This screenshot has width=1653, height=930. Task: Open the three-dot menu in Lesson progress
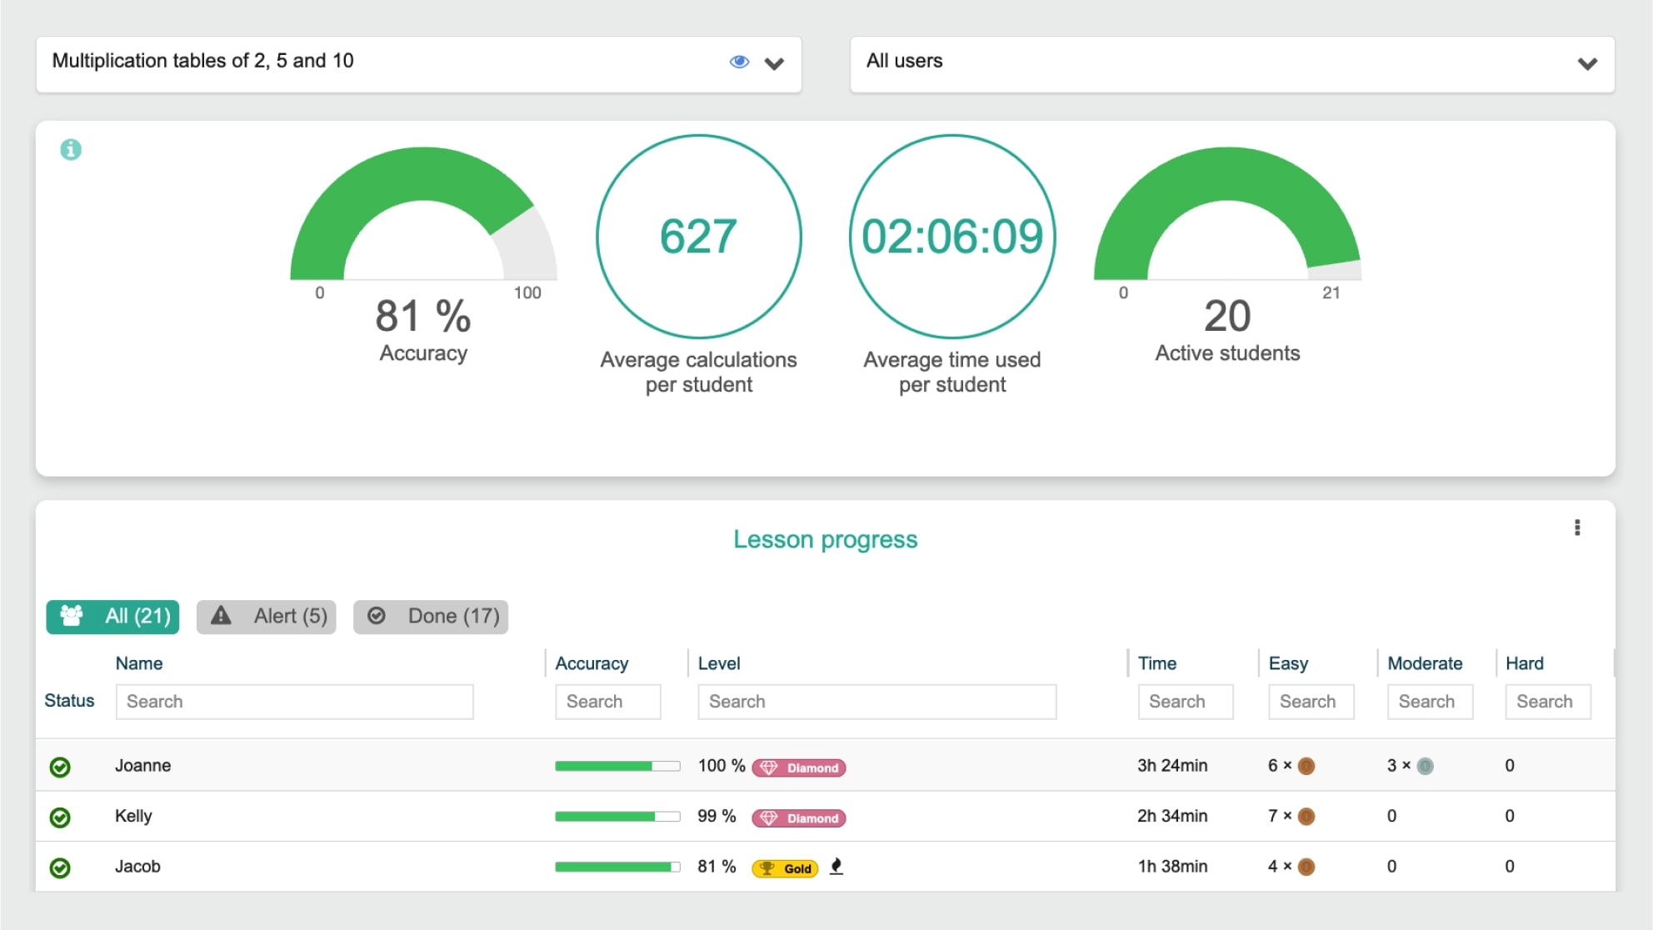(x=1576, y=527)
